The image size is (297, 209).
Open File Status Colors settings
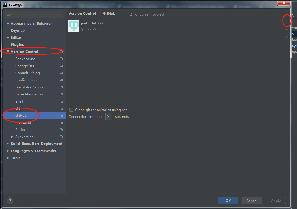[x=30, y=87]
